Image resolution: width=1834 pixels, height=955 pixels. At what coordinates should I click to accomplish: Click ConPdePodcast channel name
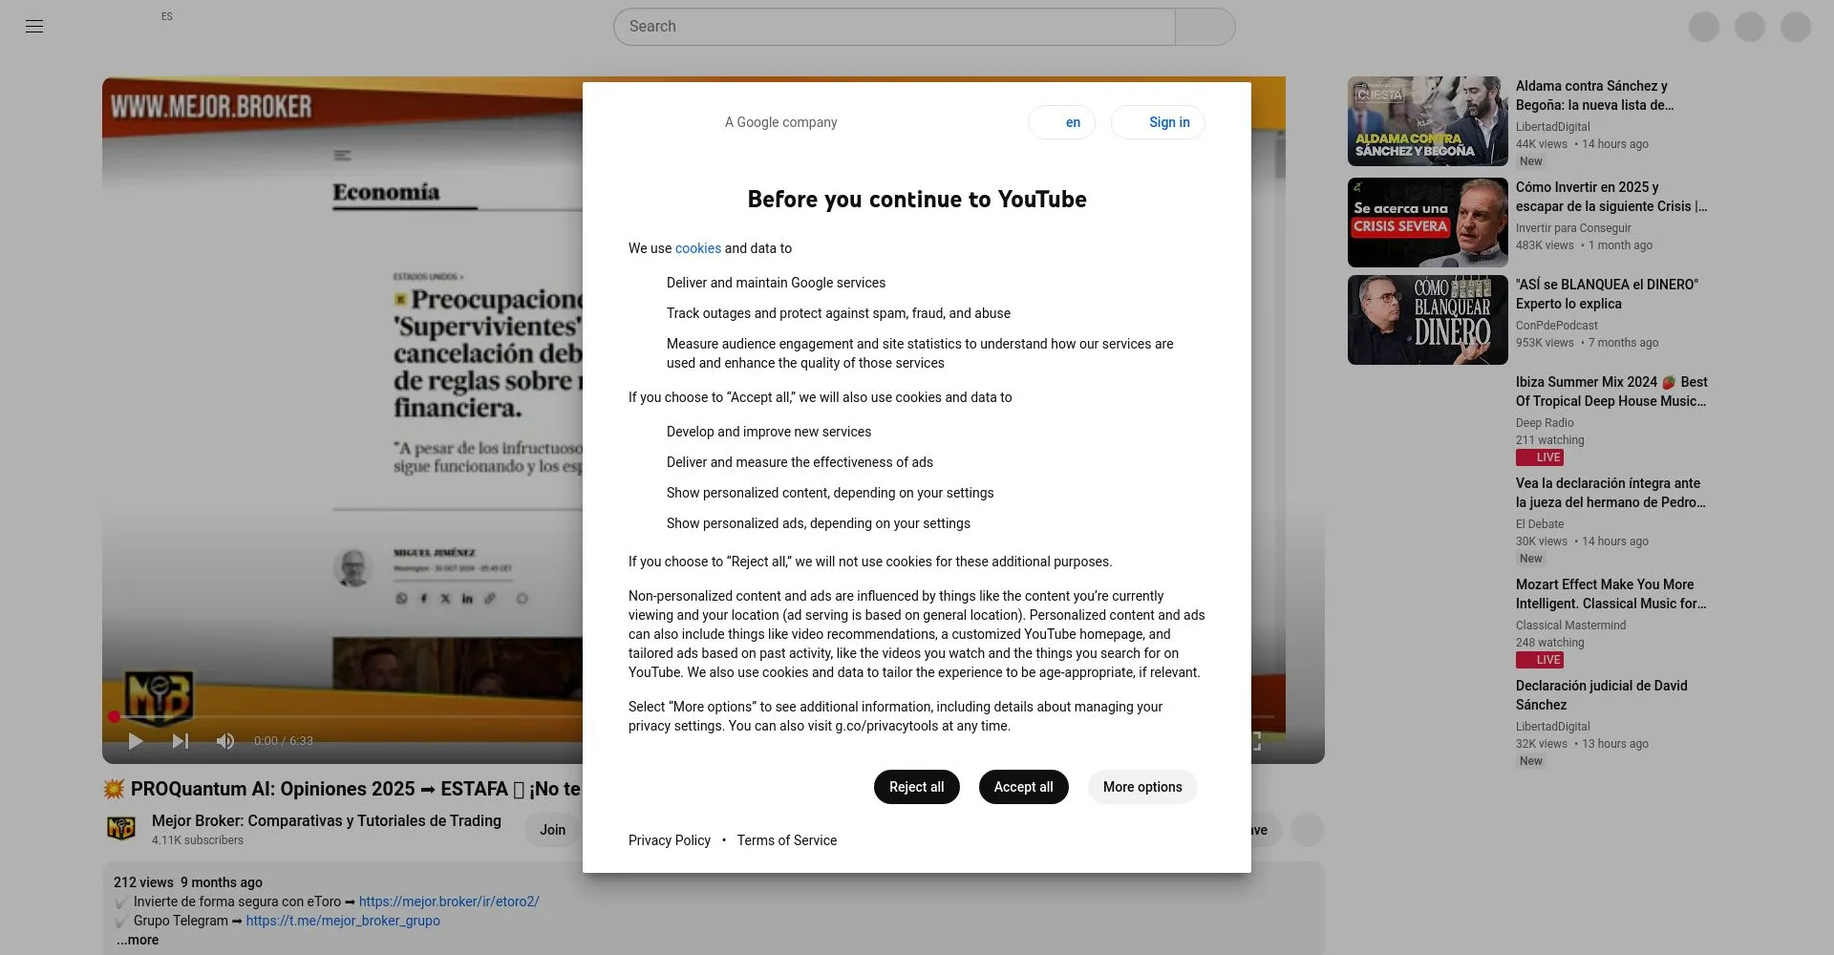(1556, 326)
